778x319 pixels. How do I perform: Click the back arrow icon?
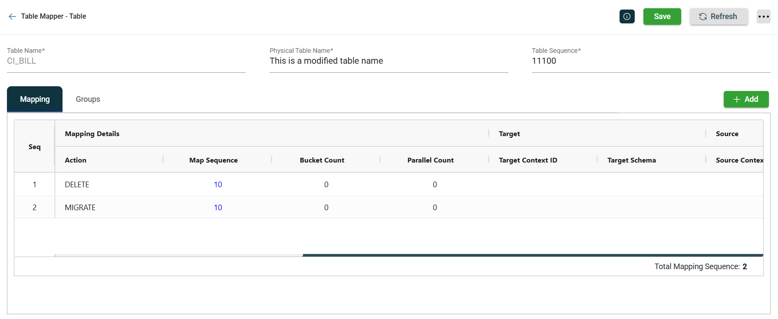12,16
